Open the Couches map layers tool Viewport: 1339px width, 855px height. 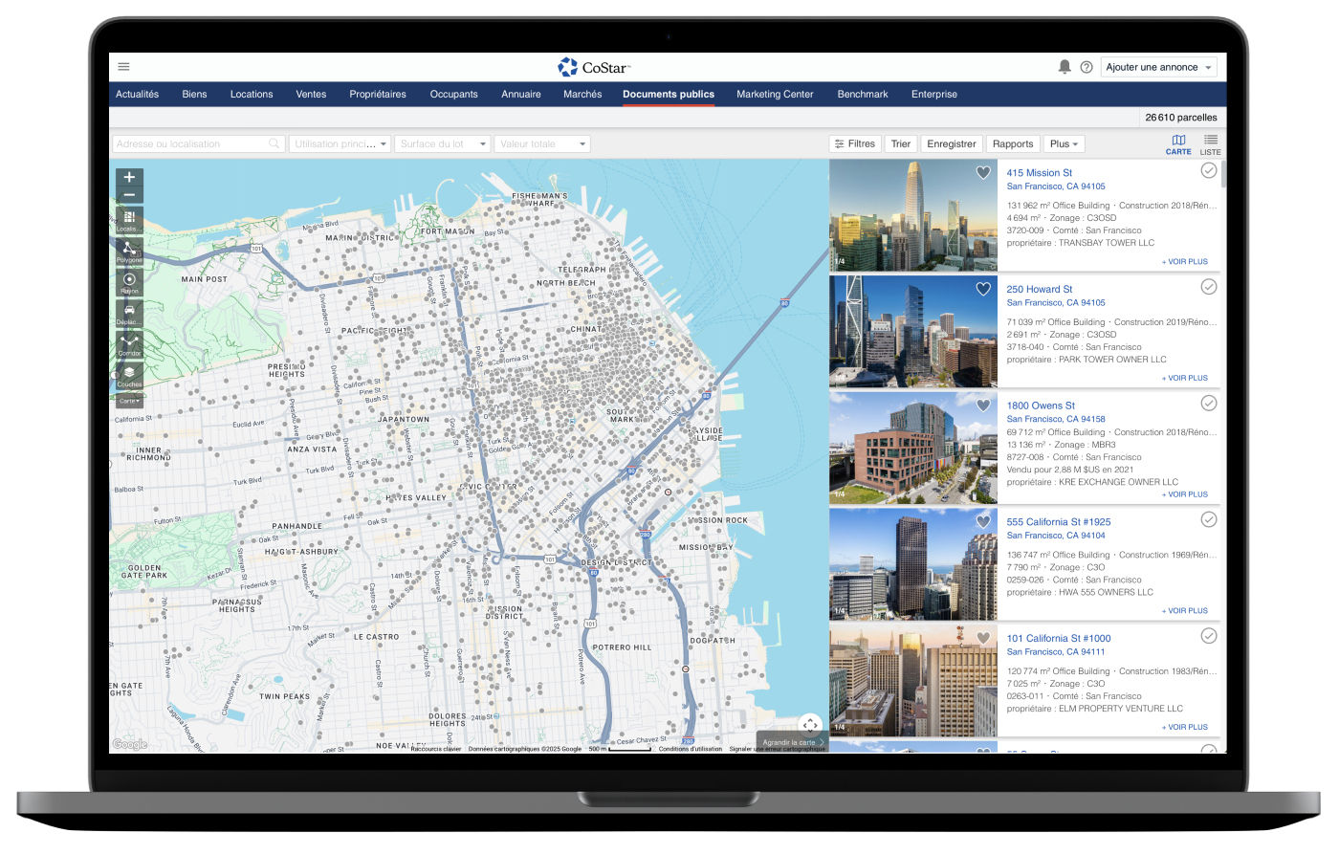pos(129,375)
